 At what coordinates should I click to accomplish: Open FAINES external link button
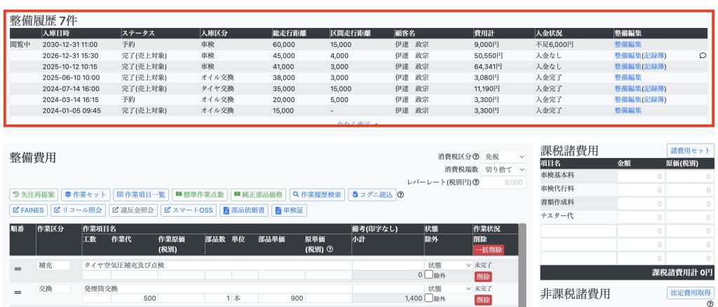(x=29, y=210)
